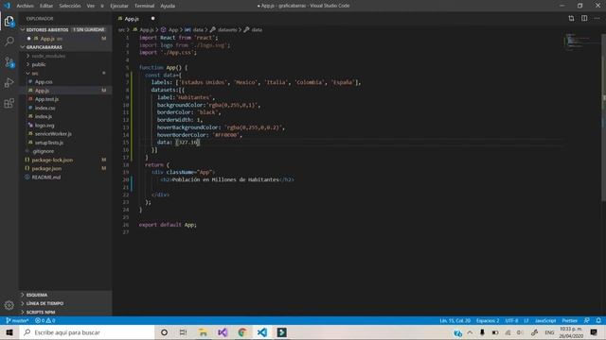Open the Selección menu
Image resolution: width=606 pixels, height=340 pixels.
[x=70, y=6]
